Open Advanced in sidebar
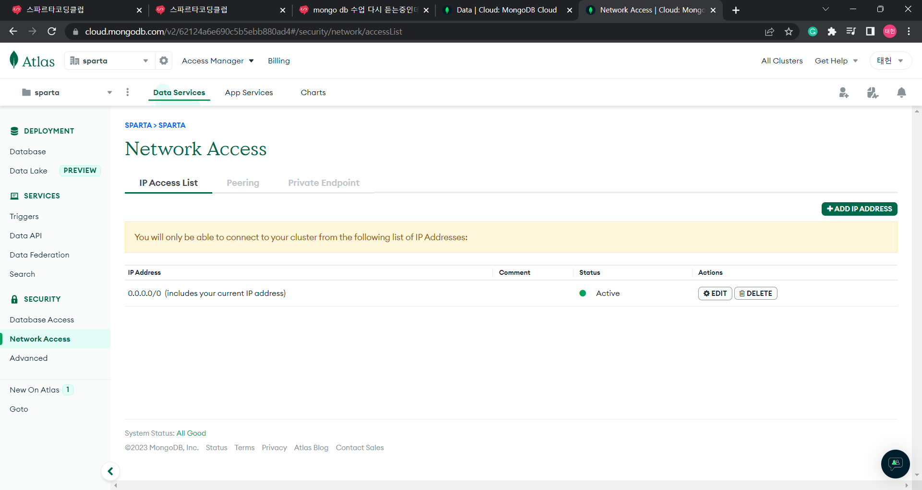Screen dimensions: 922x490 tap(28, 358)
